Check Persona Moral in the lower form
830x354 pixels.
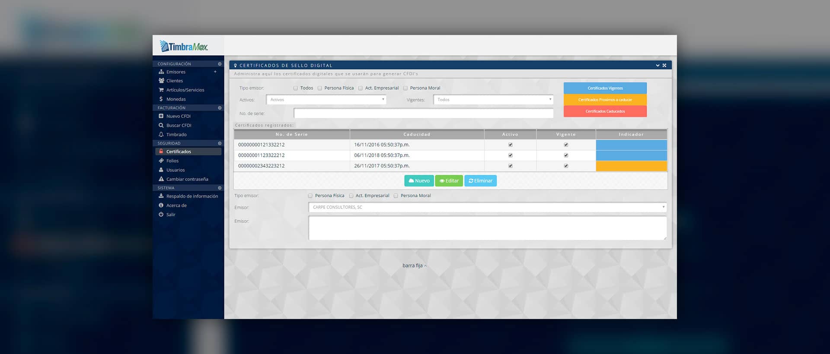pyautogui.click(x=396, y=196)
